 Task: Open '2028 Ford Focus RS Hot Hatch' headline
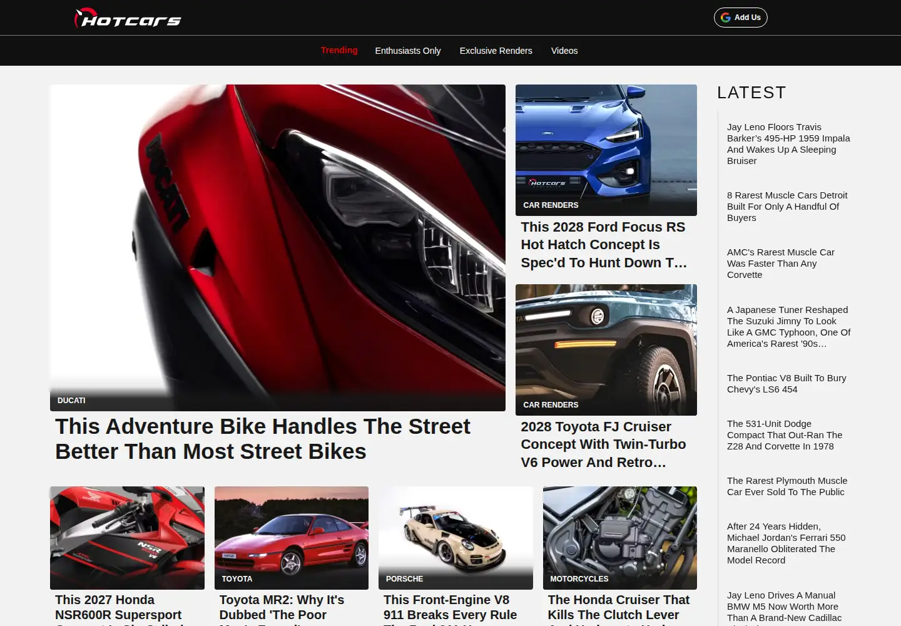pos(604,245)
